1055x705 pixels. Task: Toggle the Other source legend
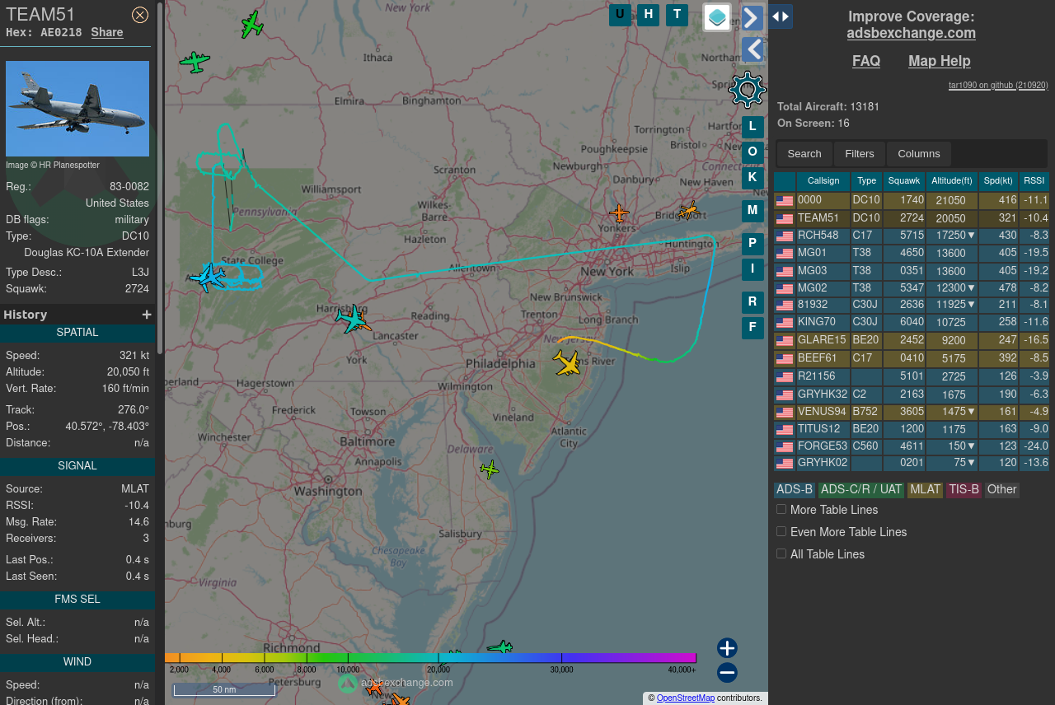click(1001, 490)
